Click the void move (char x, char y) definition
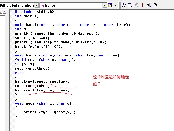This screenshot has height=131, width=174. pyautogui.click(x=43, y=103)
